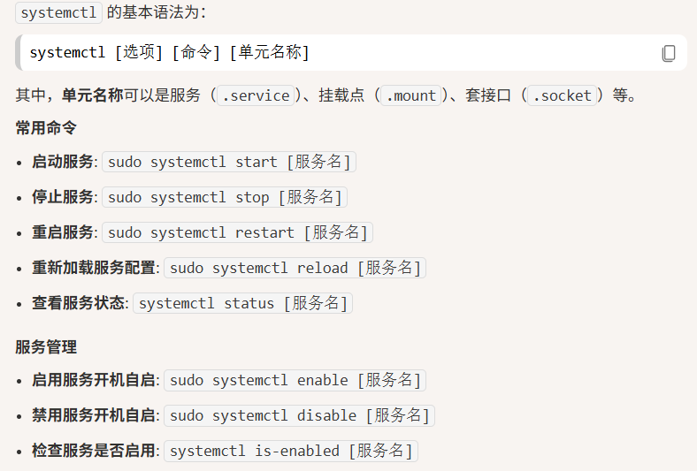697x471 pixels.
Task: Click the .mount inline code tag
Action: 411,95
